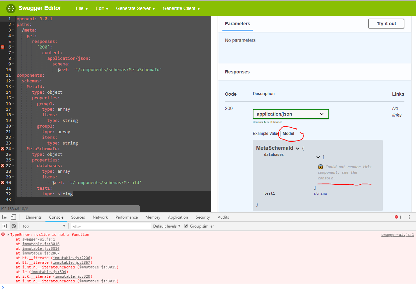The image size is (416, 296).
Task: Select the Inspect element tool in DevTools
Action: [x=5, y=217]
